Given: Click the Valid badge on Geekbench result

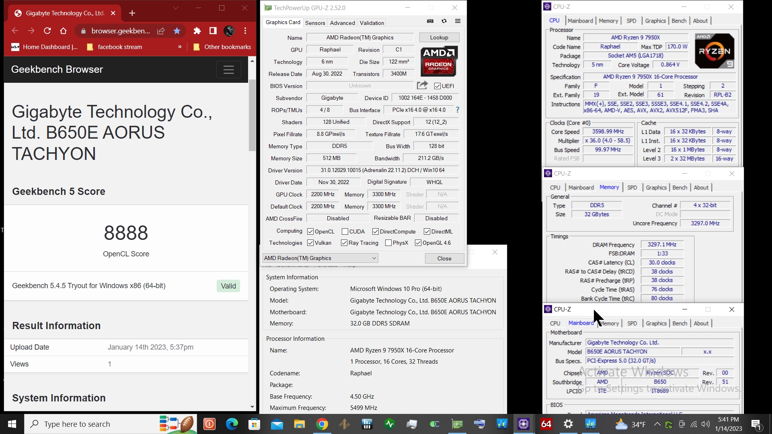Looking at the screenshot, I should [x=228, y=286].
